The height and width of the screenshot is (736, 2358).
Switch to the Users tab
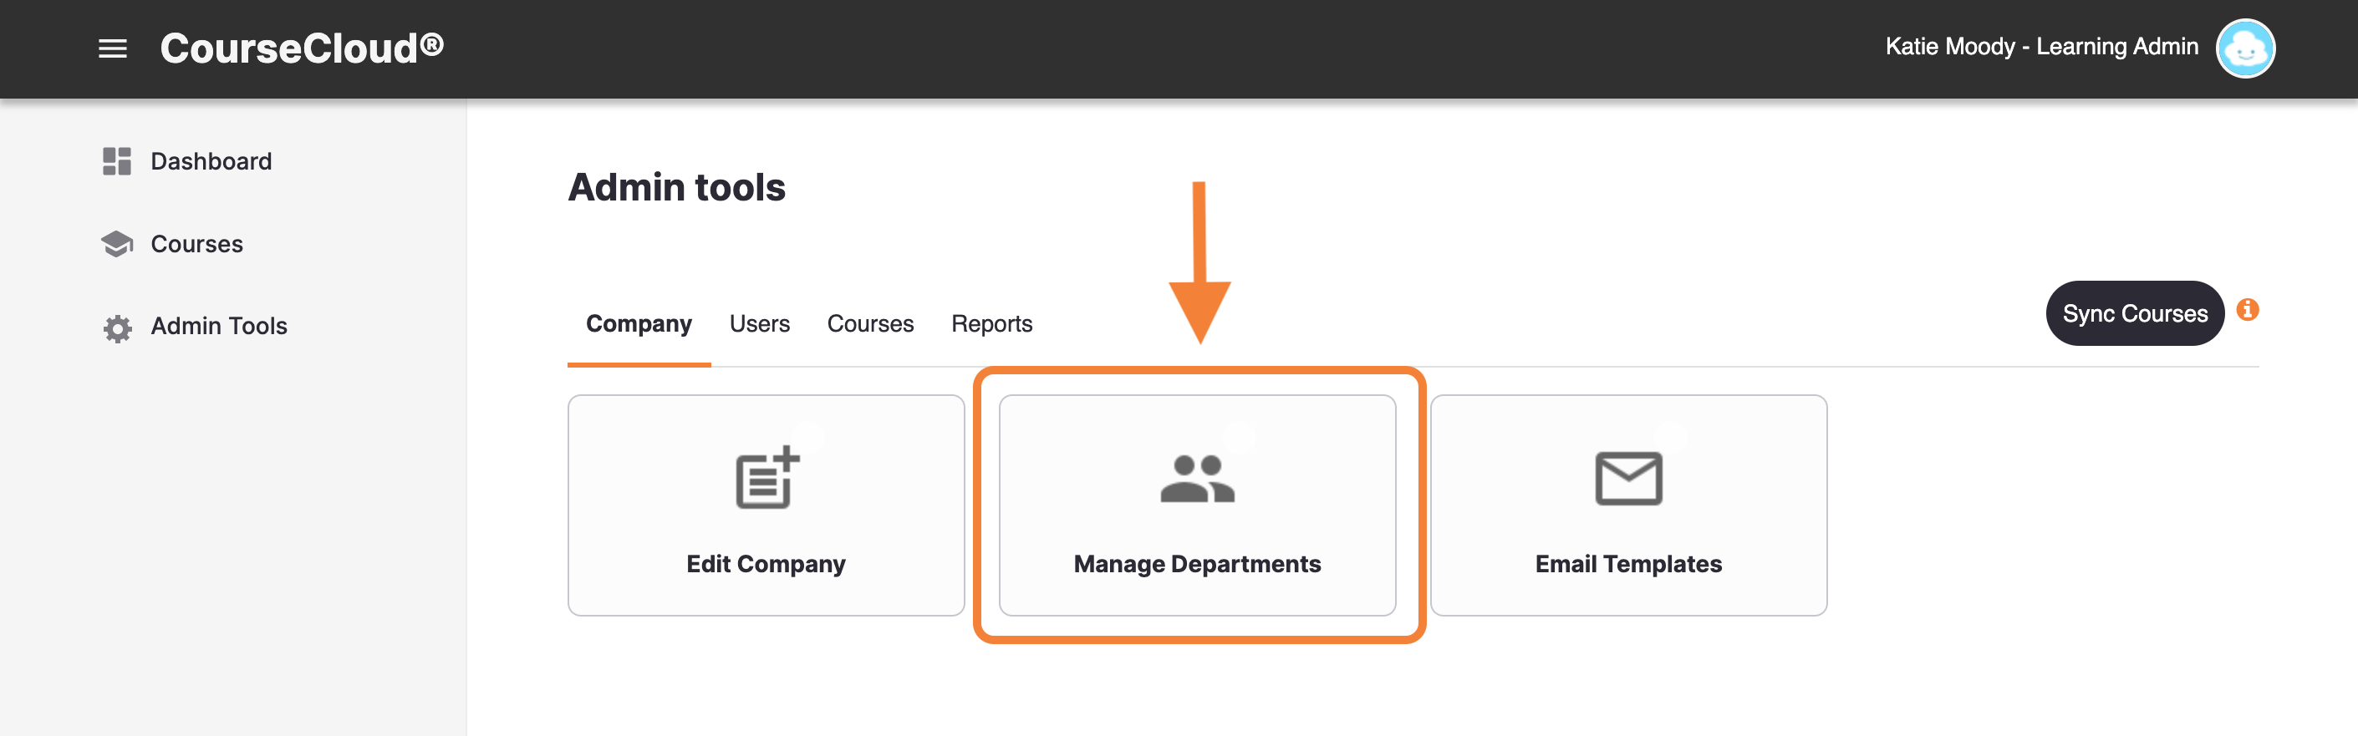[x=759, y=324]
